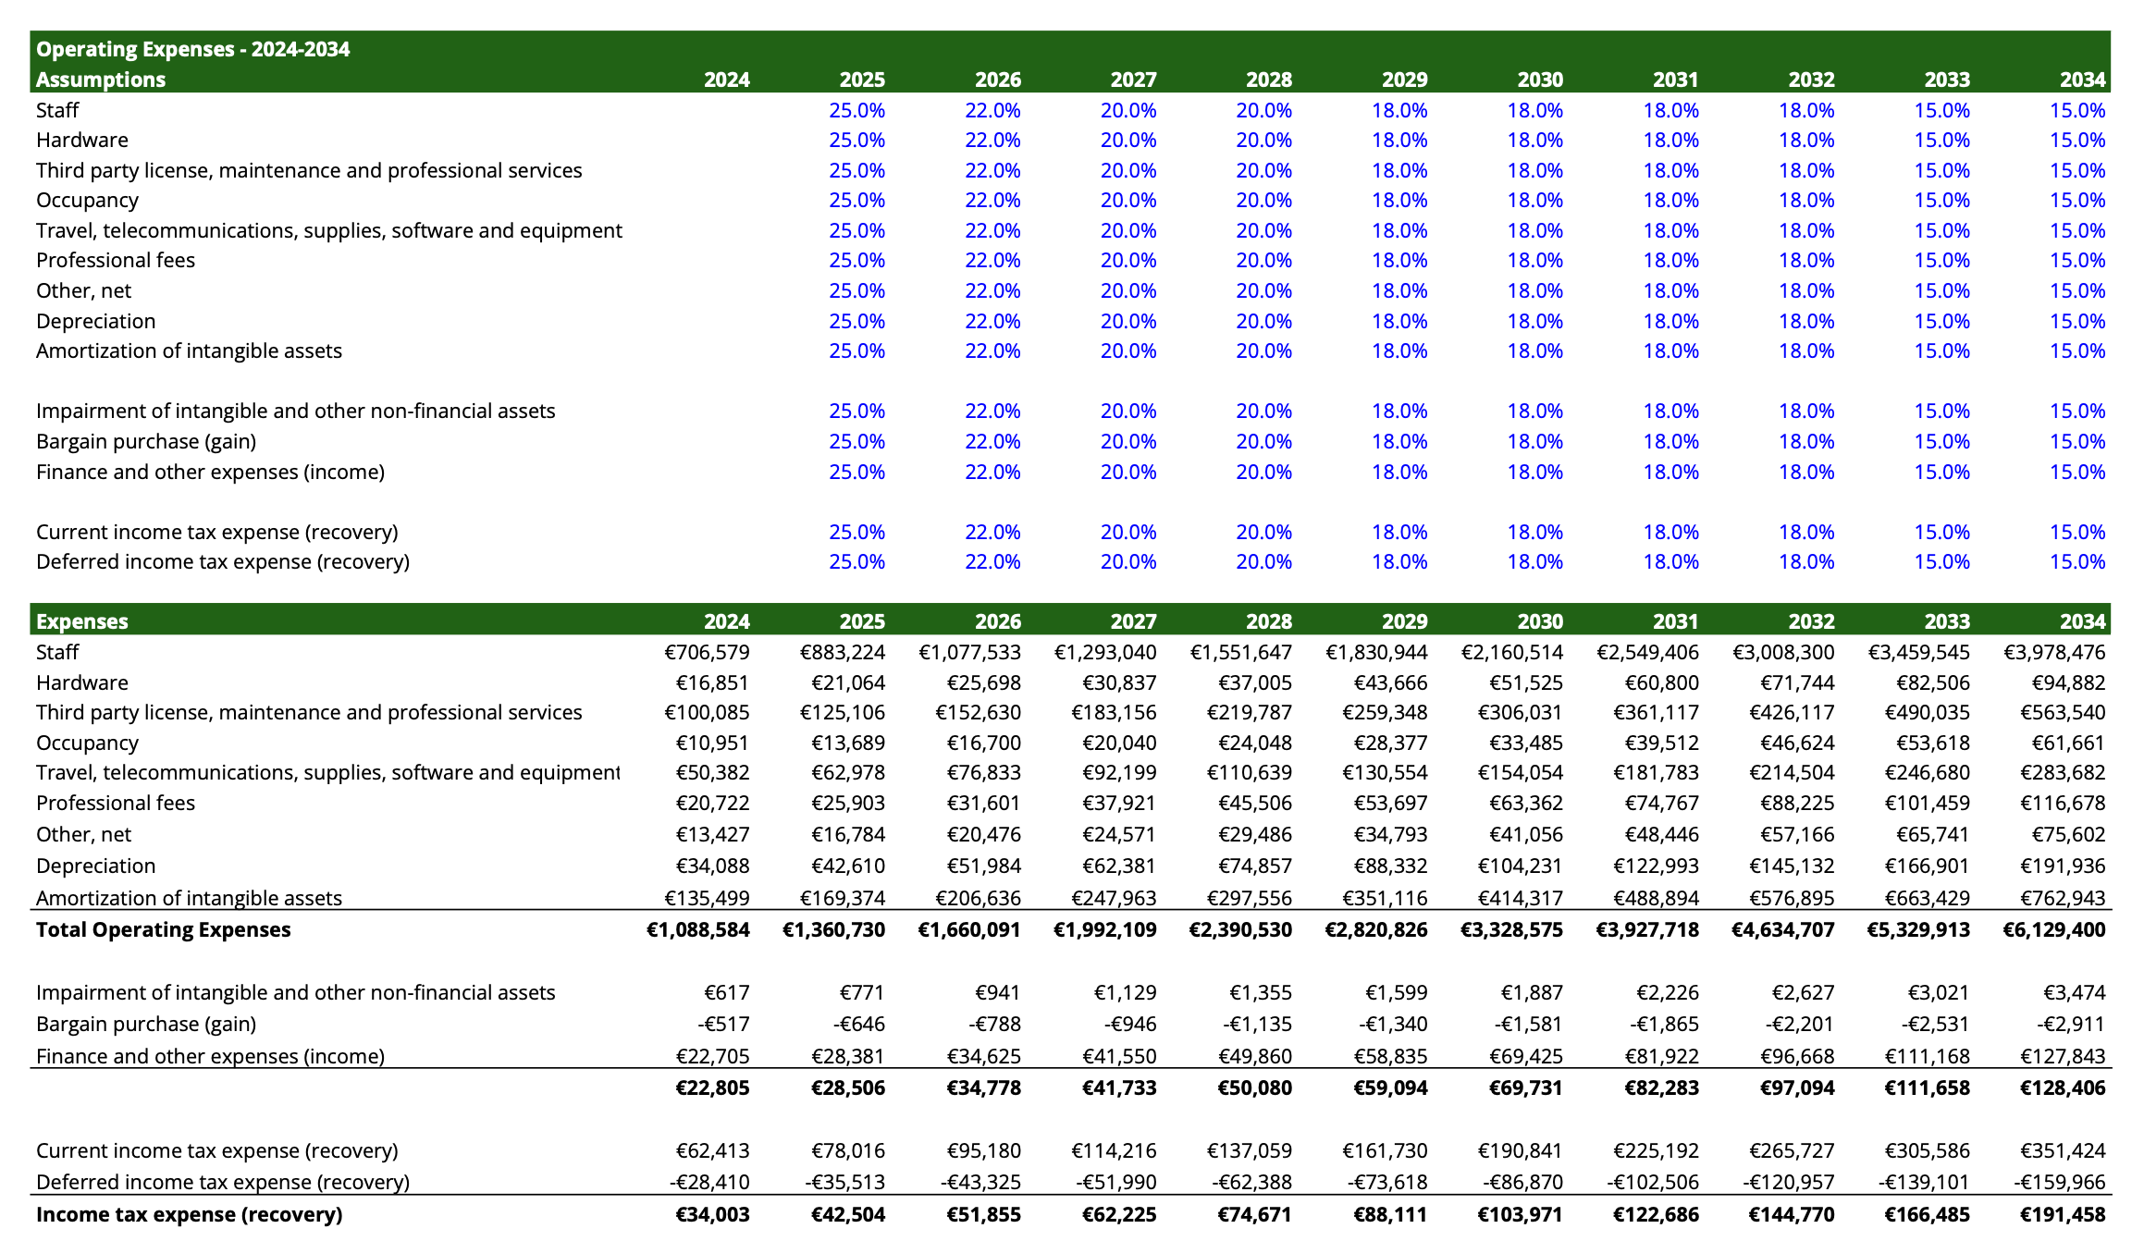Select Income tax expense (recovery) 2034 total
The height and width of the screenshot is (1241, 2144).
point(2062,1214)
